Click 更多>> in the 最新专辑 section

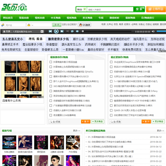[x=77, y=130]
